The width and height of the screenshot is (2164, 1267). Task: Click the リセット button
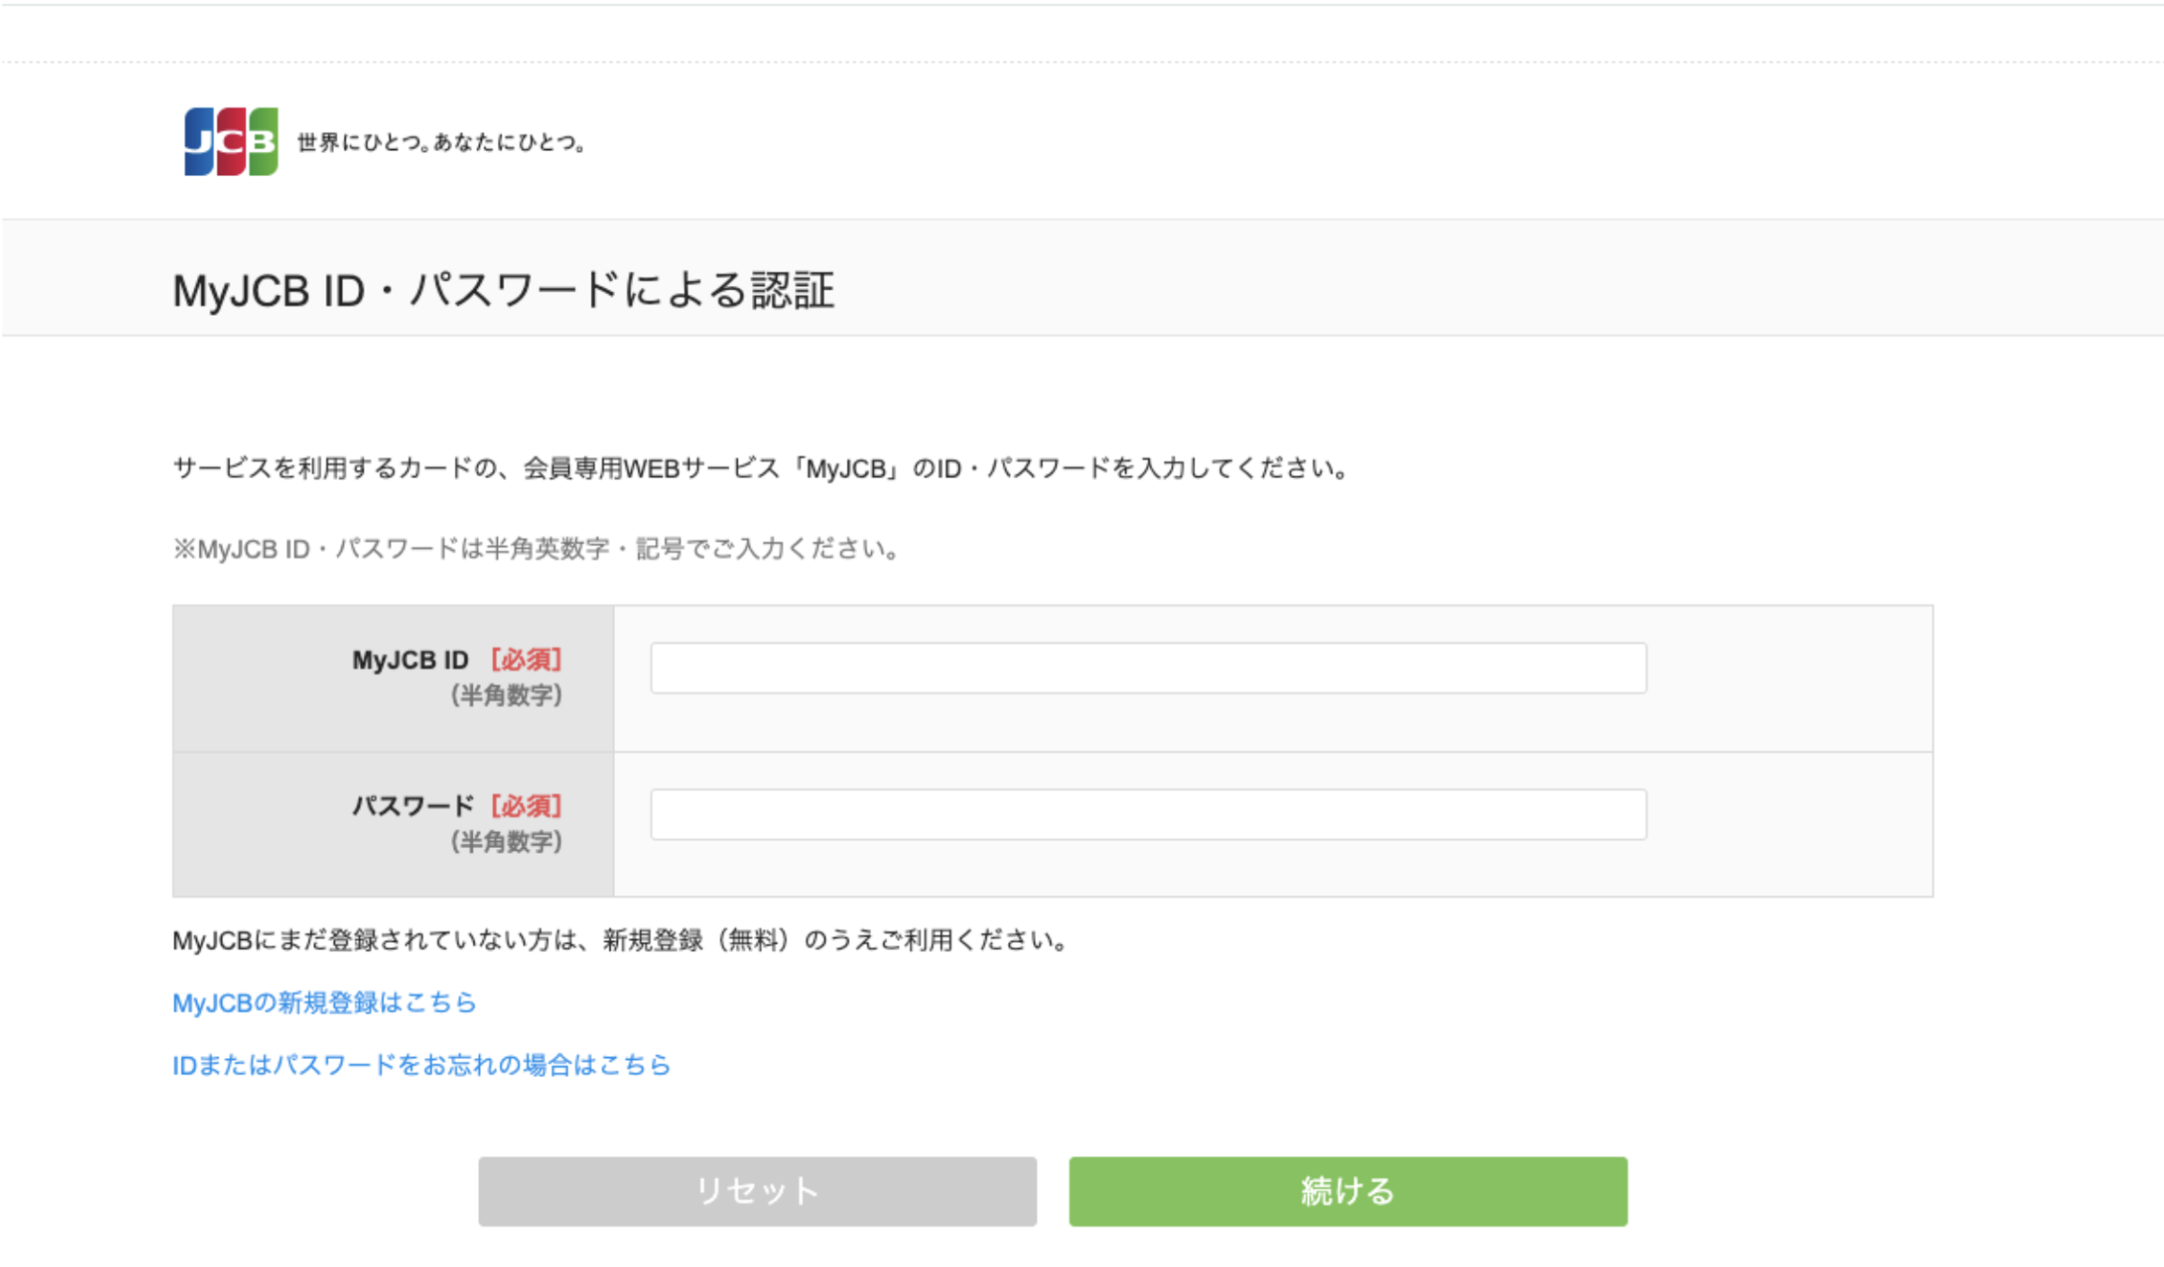pyautogui.click(x=758, y=1191)
